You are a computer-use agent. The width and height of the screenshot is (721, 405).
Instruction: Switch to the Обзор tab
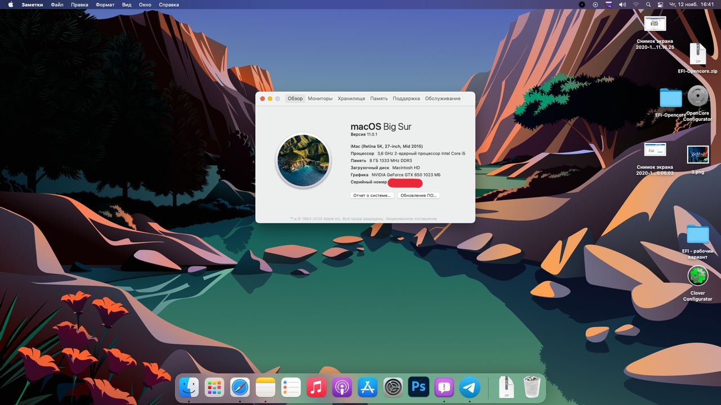(x=295, y=98)
